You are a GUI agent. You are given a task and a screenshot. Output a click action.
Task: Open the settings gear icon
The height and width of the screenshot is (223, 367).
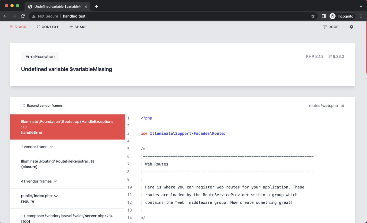pyautogui.click(x=351, y=27)
